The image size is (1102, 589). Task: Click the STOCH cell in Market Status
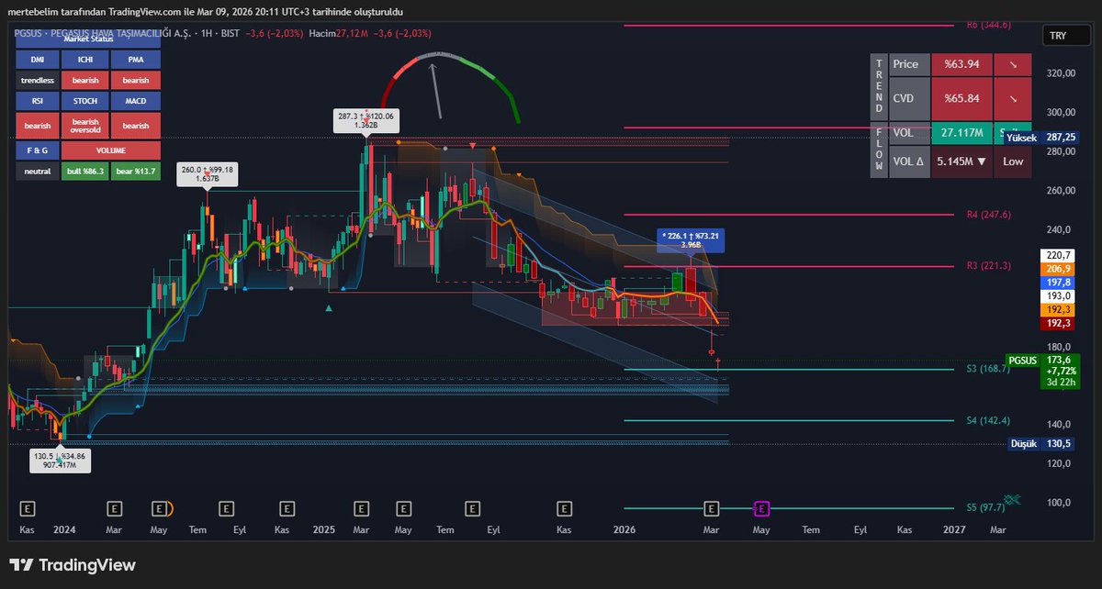85,101
